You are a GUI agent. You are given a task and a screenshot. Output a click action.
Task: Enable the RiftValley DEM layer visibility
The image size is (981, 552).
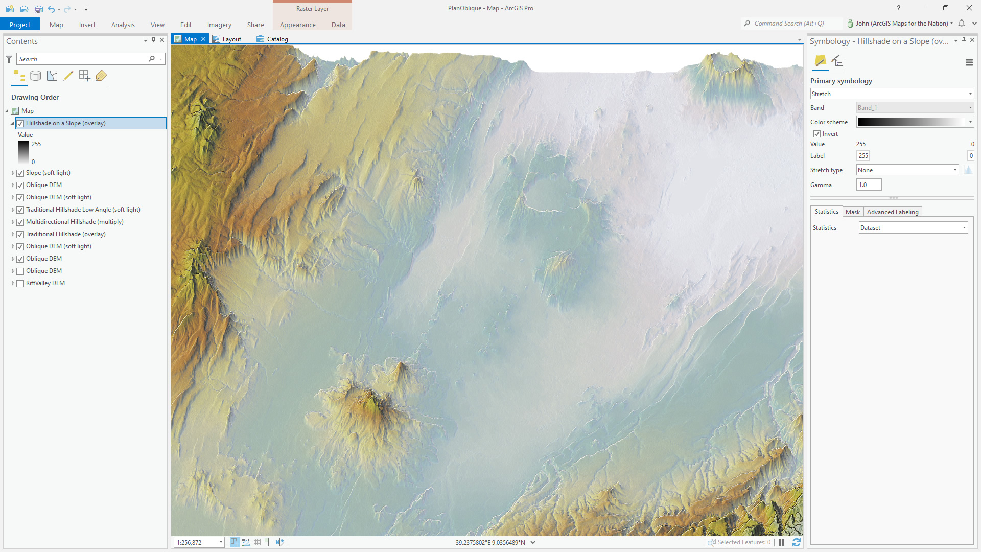[20, 283]
